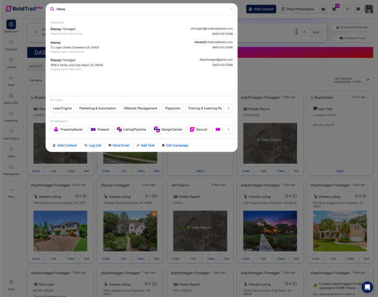Click the refresh icon near Last Updated
This screenshot has width=378, height=297.
point(367,80)
